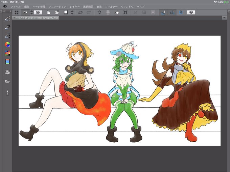Open the Color Wheel palette
The width and height of the screenshot is (230, 172).
pyautogui.click(x=7, y=45)
